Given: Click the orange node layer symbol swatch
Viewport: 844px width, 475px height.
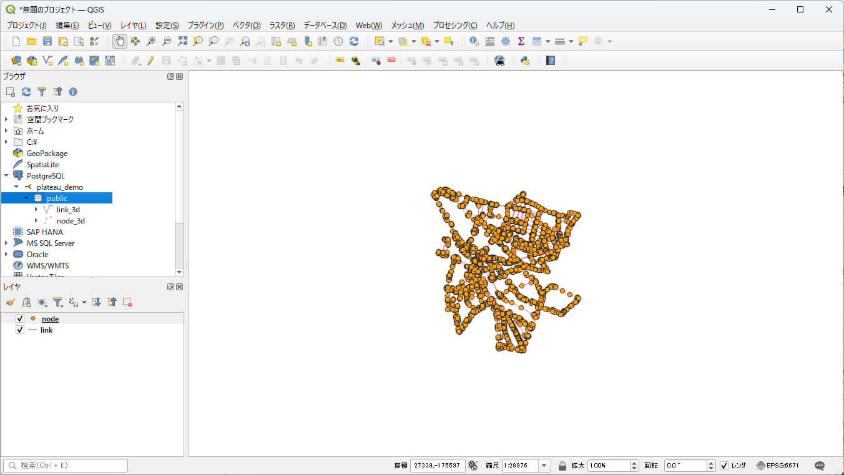Looking at the screenshot, I should (33, 318).
